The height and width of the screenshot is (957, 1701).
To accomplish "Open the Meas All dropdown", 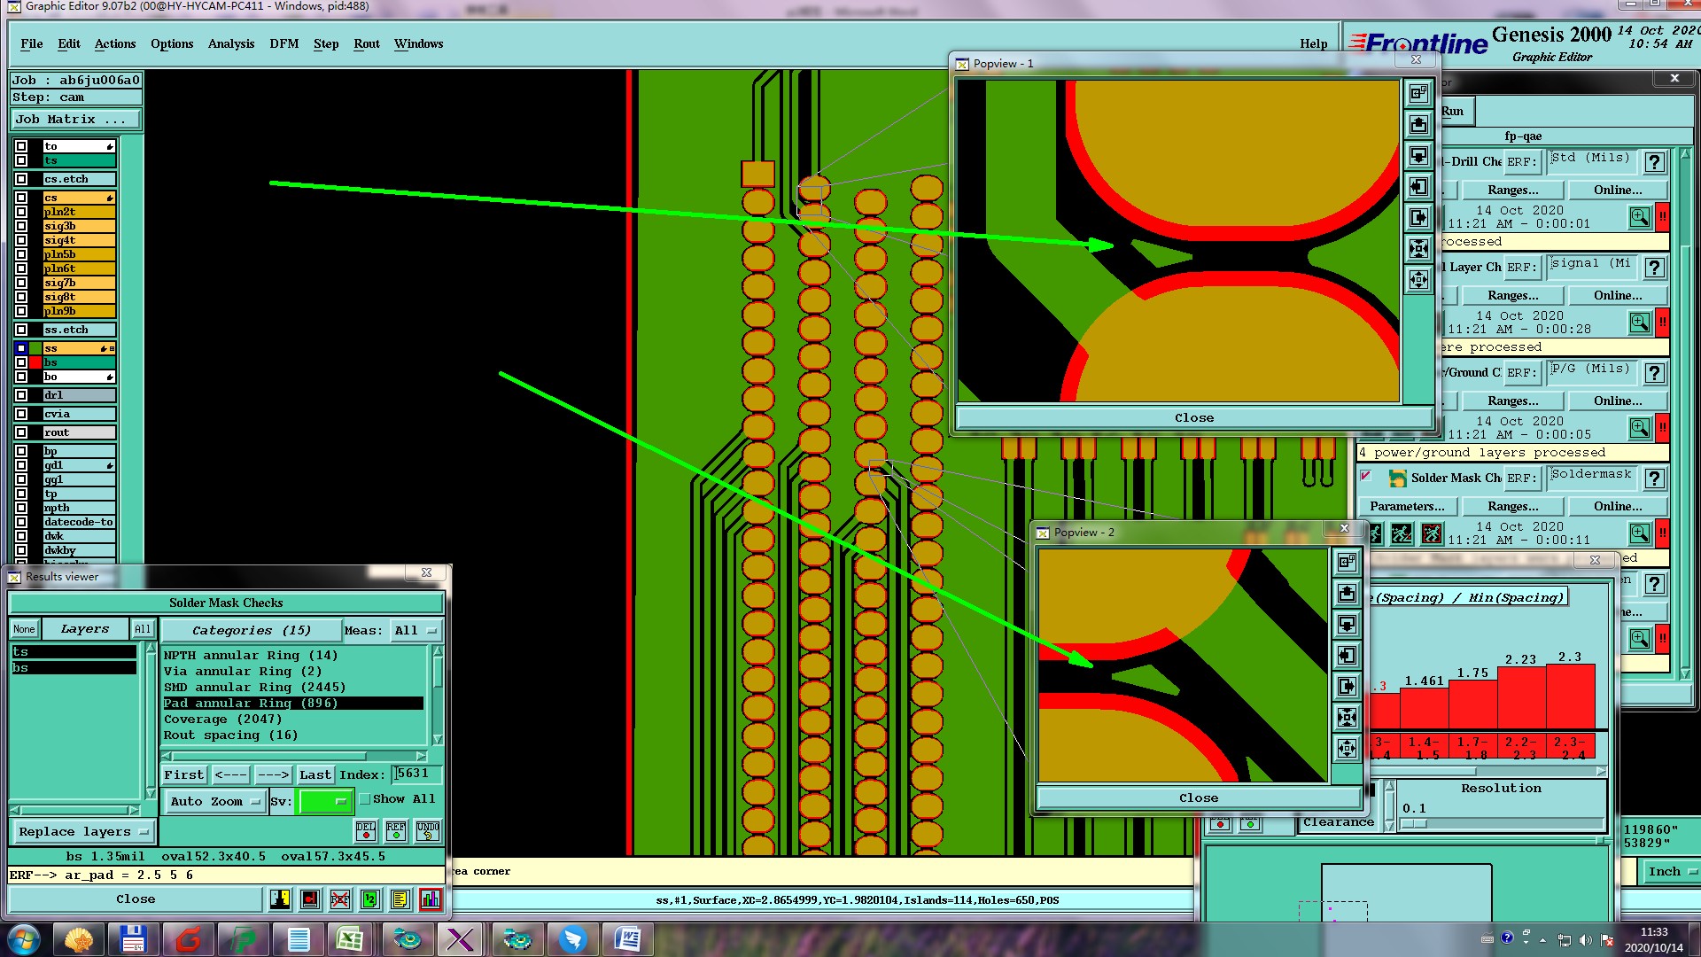I will [416, 630].
